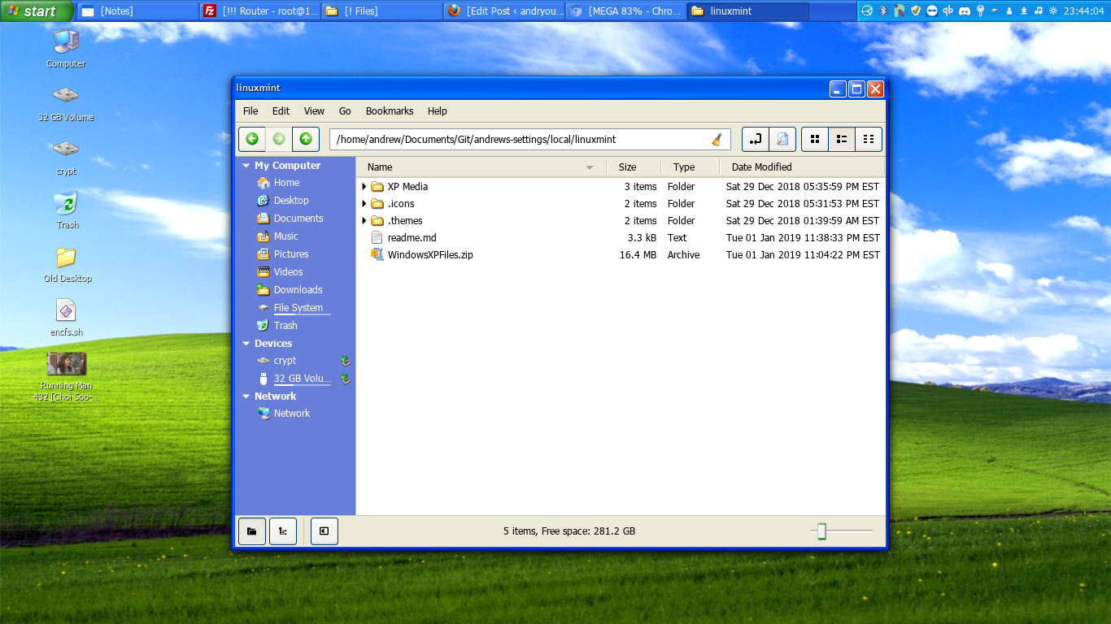Image resolution: width=1111 pixels, height=624 pixels.
Task: Go forward with the grayed right arrow
Action: tap(279, 139)
